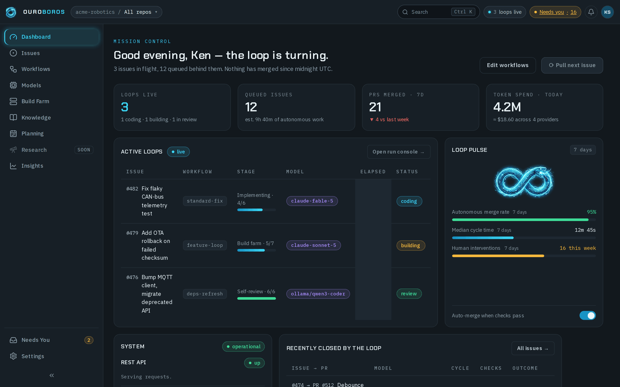Click the Build Farm server icon
Screen dimensions: 620x387
(x=13, y=101)
